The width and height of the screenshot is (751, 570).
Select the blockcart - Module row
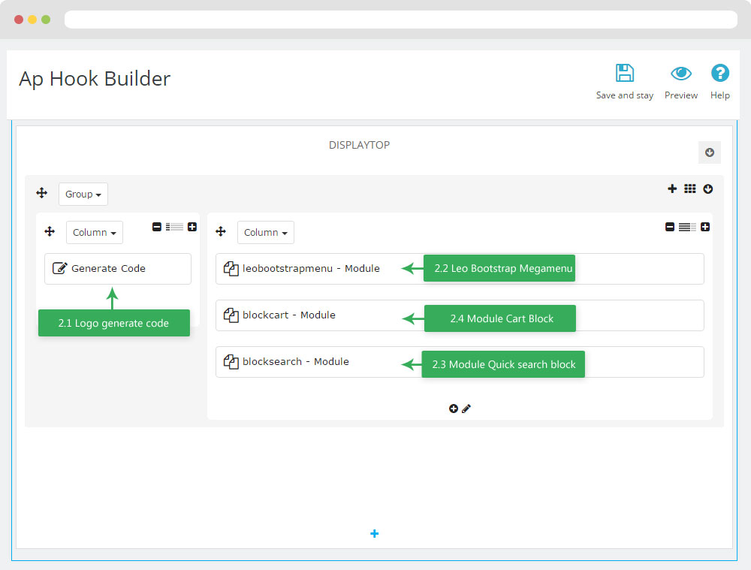point(460,315)
